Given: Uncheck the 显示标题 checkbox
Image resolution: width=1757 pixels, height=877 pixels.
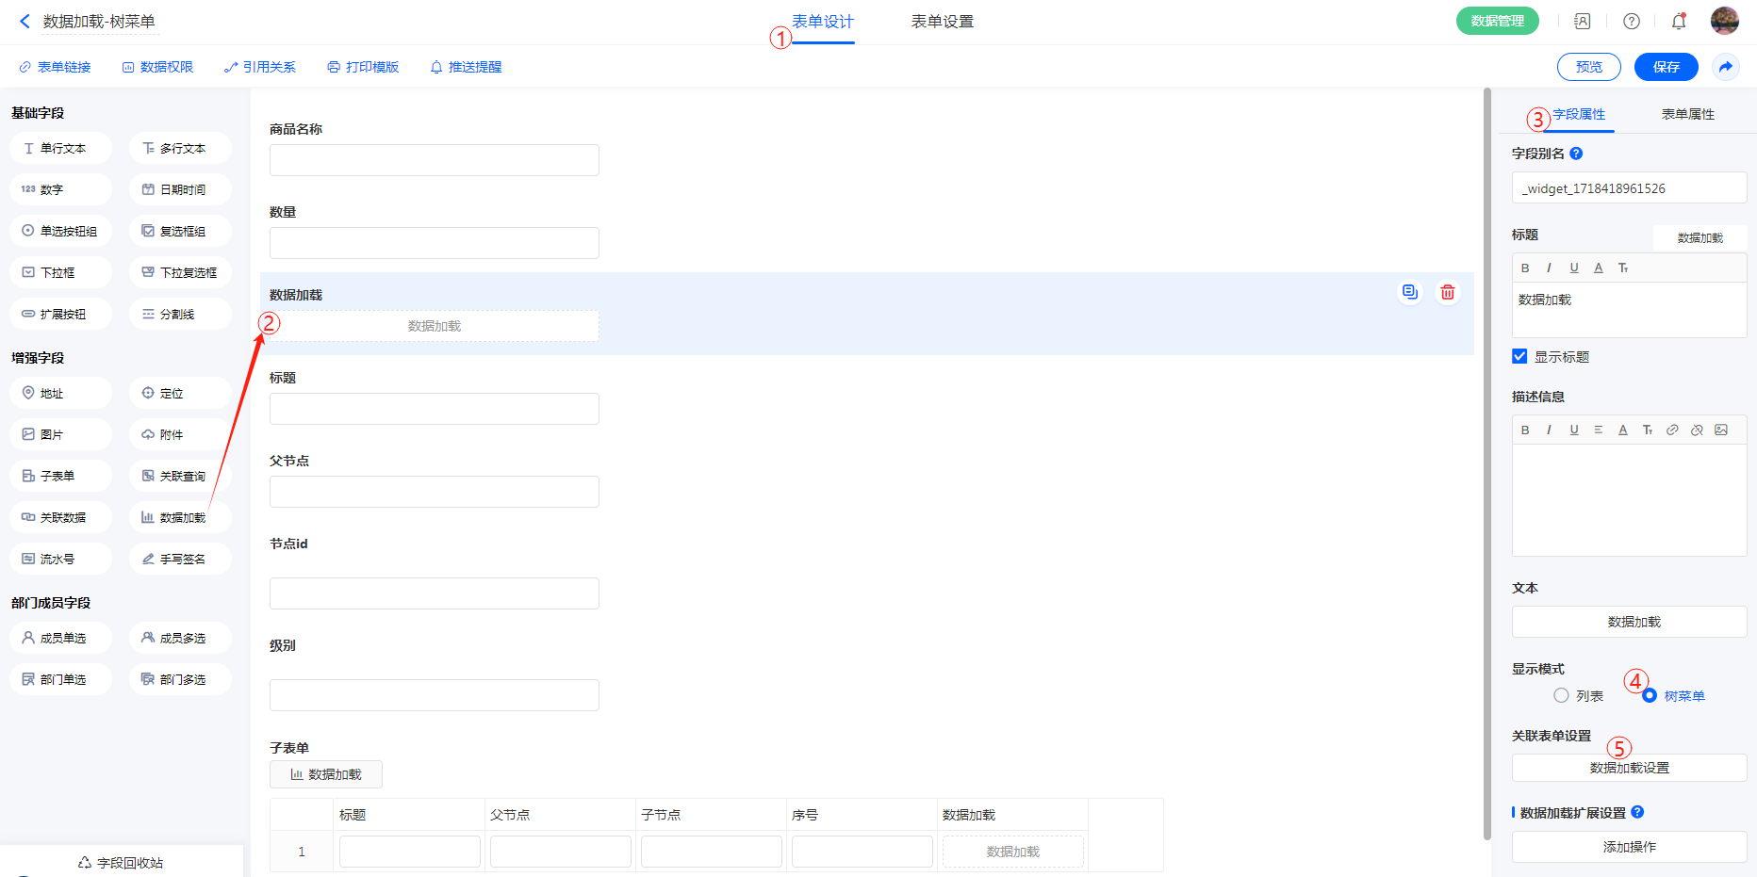Looking at the screenshot, I should click(x=1519, y=356).
